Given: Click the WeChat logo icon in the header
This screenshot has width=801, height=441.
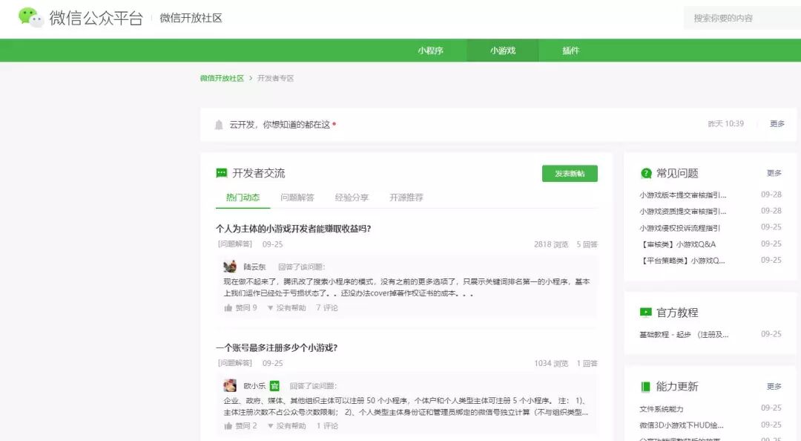Looking at the screenshot, I should [30, 17].
